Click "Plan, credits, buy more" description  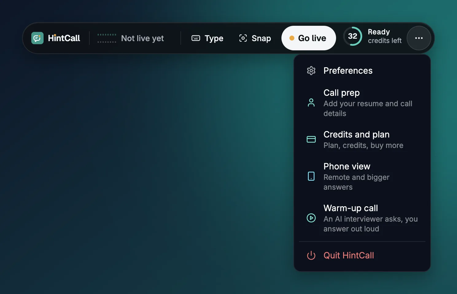pyautogui.click(x=363, y=145)
